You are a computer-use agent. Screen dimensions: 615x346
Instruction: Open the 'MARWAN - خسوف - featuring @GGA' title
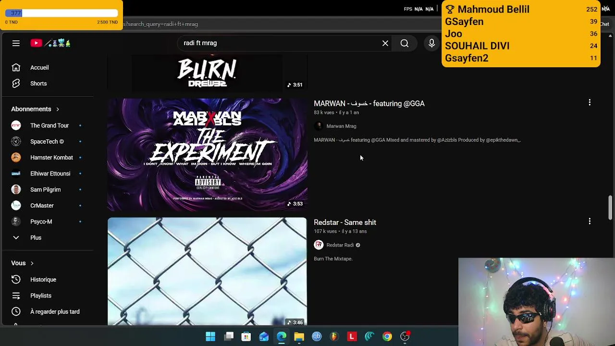[369, 103]
